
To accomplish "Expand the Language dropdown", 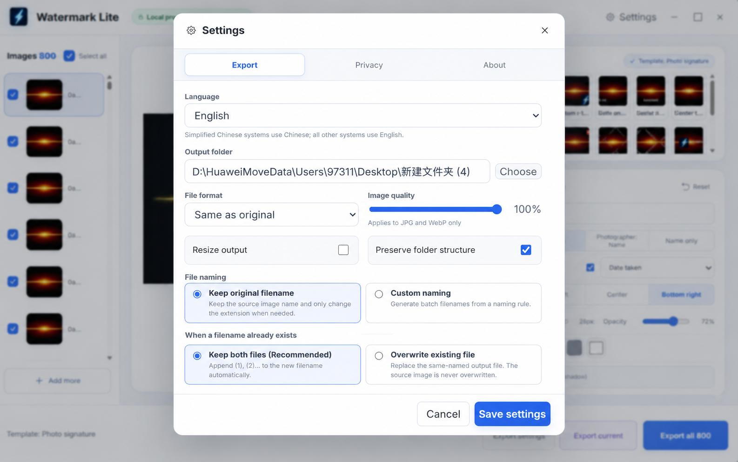I will pos(363,115).
